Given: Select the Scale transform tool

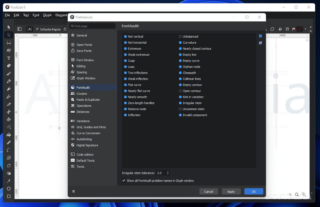Looking at the screenshot, I should 9,158.
